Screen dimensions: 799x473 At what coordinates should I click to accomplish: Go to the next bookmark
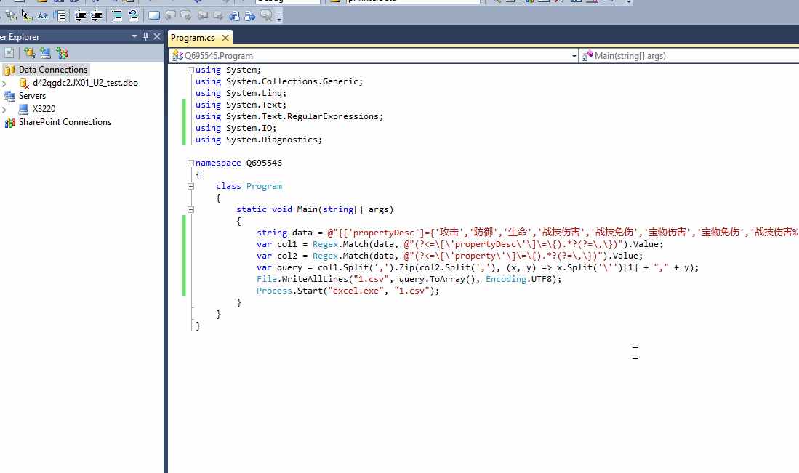[x=186, y=16]
